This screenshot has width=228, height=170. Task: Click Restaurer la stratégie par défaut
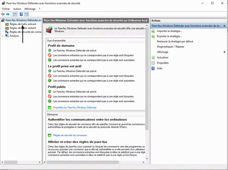click(175, 41)
